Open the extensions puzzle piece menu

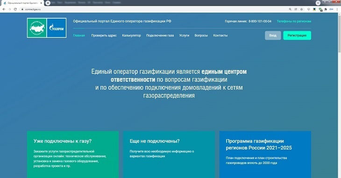point(326,9)
